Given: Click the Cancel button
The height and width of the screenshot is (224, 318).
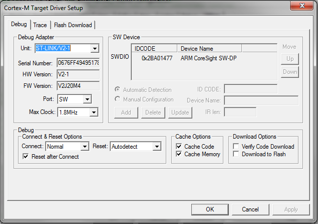Looking at the screenshot, I should click(250, 209).
